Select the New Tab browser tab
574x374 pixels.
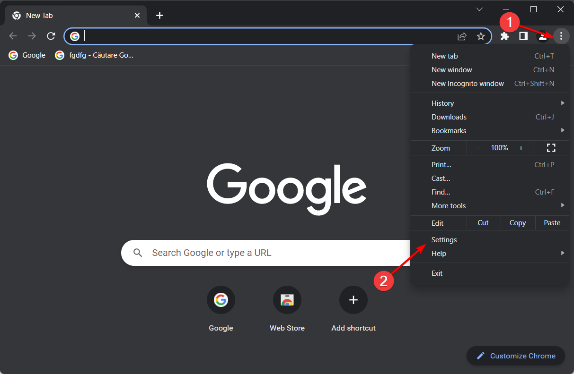(x=76, y=16)
